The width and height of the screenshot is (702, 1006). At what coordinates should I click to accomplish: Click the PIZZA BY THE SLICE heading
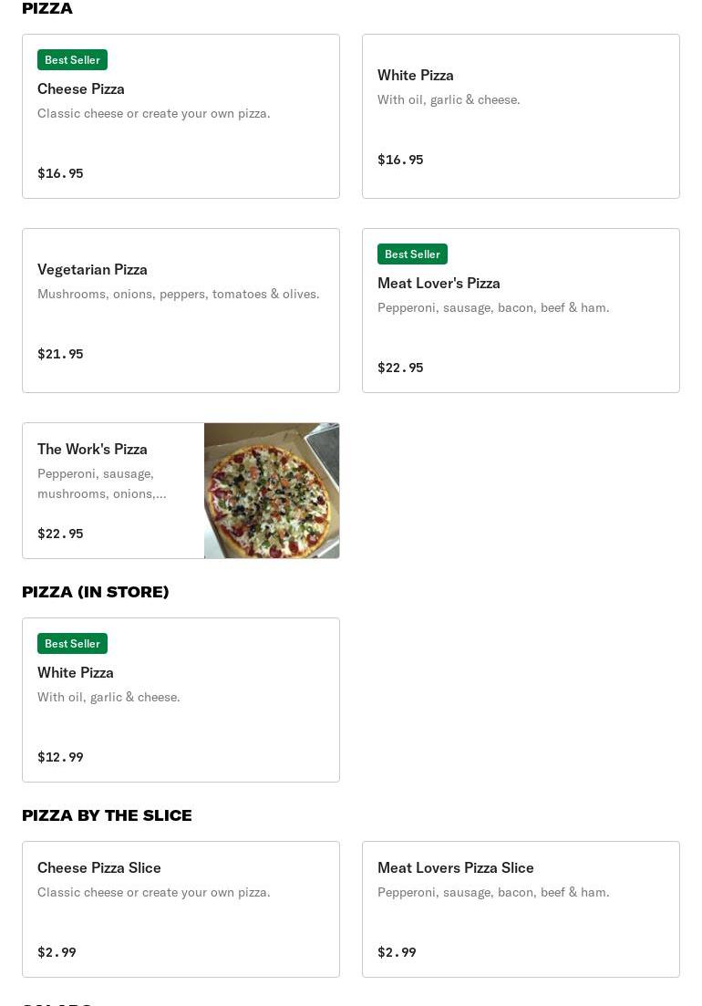tap(107, 815)
